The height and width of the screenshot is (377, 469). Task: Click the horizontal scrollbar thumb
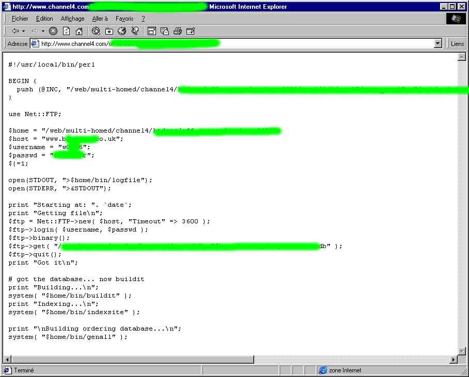point(133,359)
